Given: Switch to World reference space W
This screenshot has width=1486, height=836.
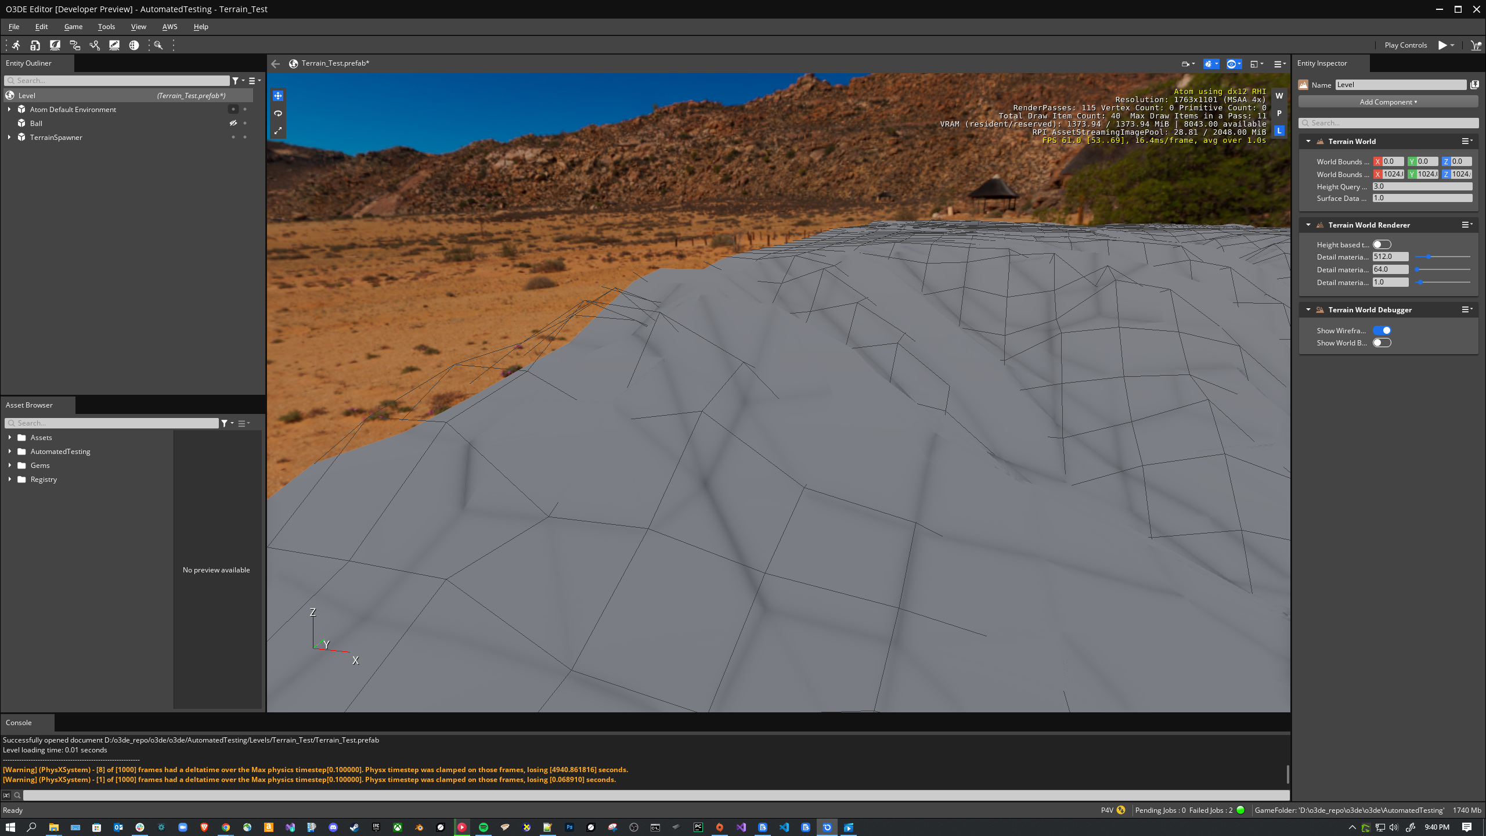Looking at the screenshot, I should pos(1279,96).
